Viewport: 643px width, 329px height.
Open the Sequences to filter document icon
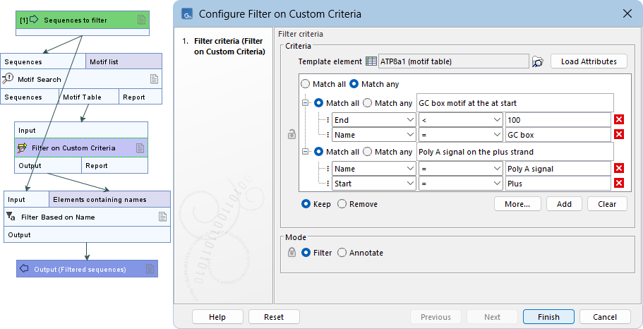click(141, 20)
